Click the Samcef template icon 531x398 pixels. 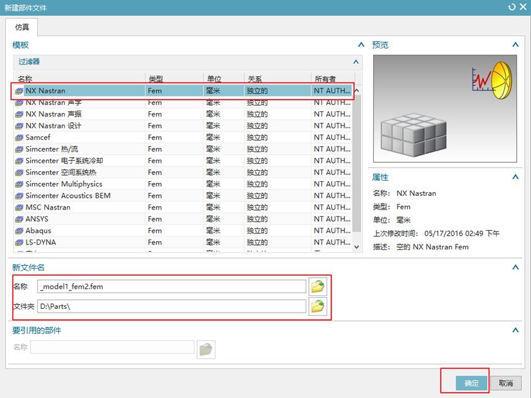click(19, 138)
